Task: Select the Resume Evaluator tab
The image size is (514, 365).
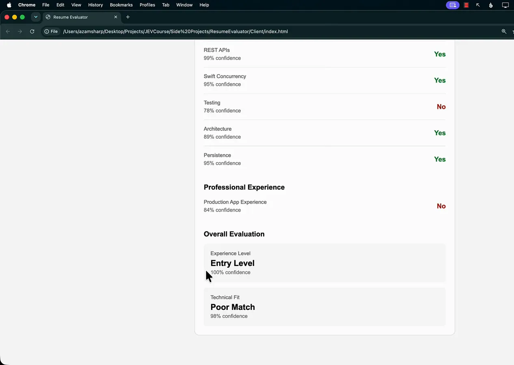Action: 81,17
